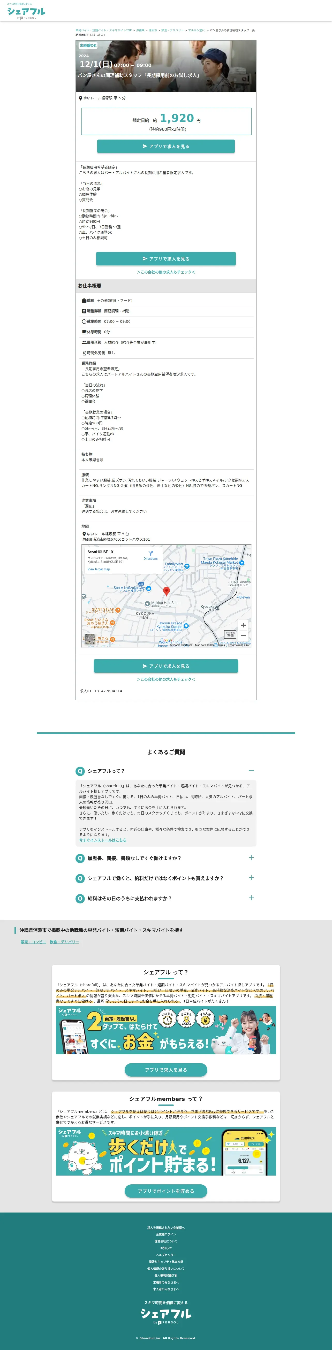This screenshot has width=332, height=1350.
Task: Expand 履歴書、面接、書類なしですぐ働けますか？ question
Action: pos(166,858)
